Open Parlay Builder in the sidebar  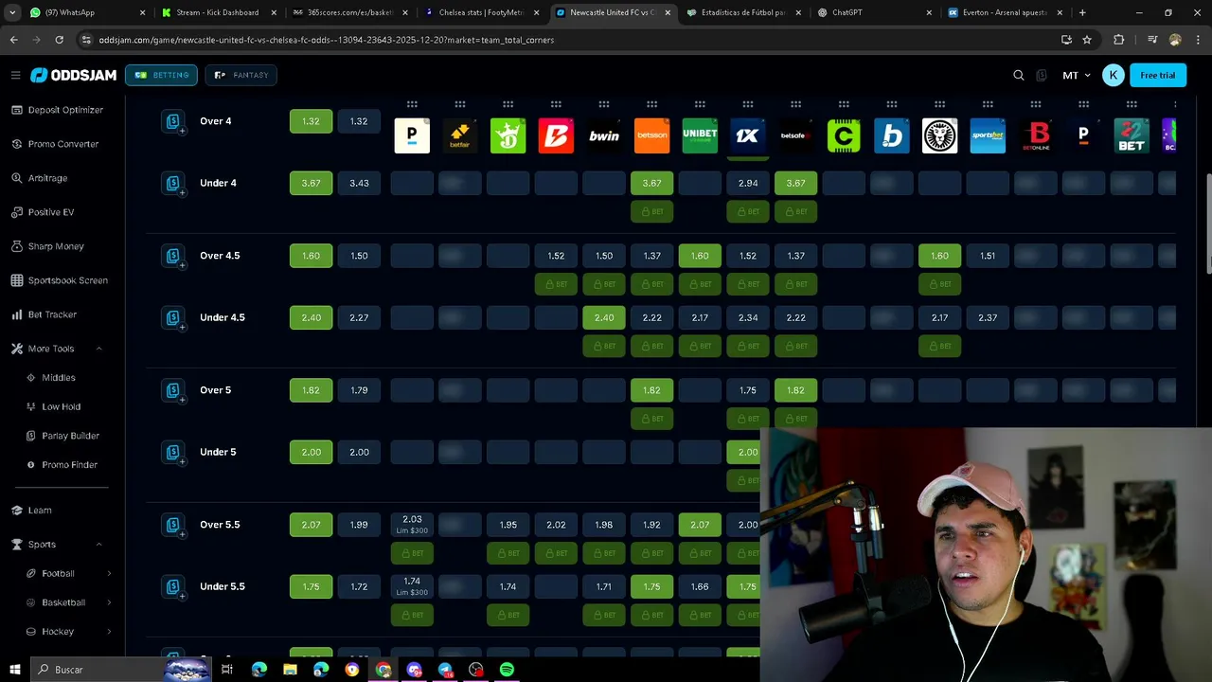click(x=70, y=436)
